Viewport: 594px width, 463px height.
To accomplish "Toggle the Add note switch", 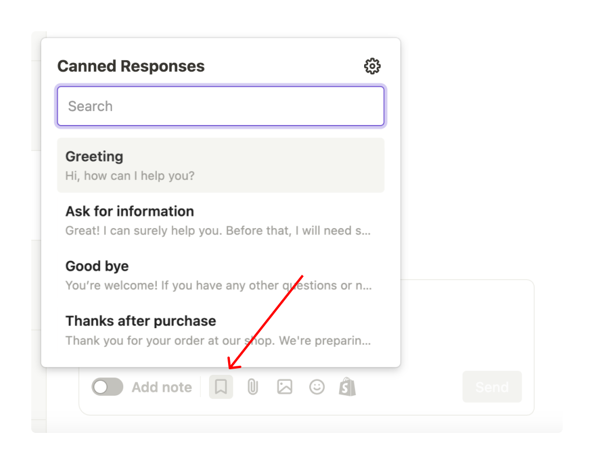I will click(x=108, y=387).
